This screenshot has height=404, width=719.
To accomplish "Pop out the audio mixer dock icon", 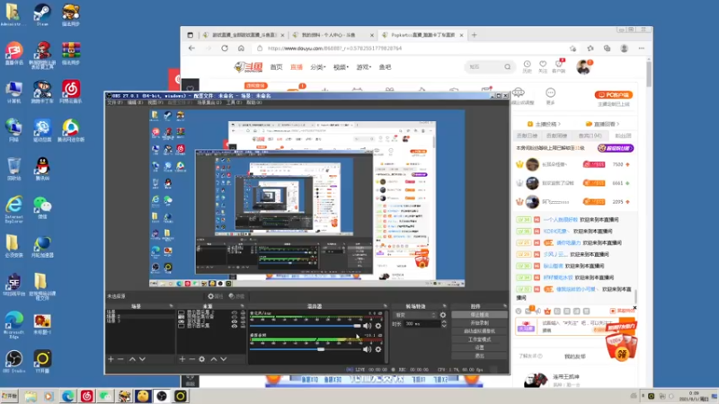I will tap(385, 306).
